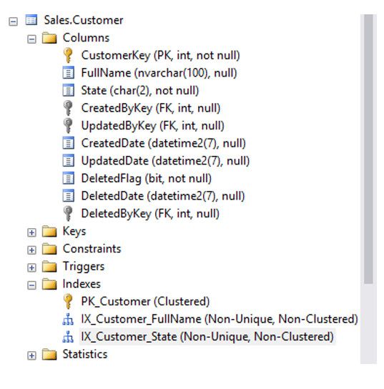The width and height of the screenshot is (384, 389).
Task: Click the CreatedByKey foreign key icon
Action: (68, 108)
